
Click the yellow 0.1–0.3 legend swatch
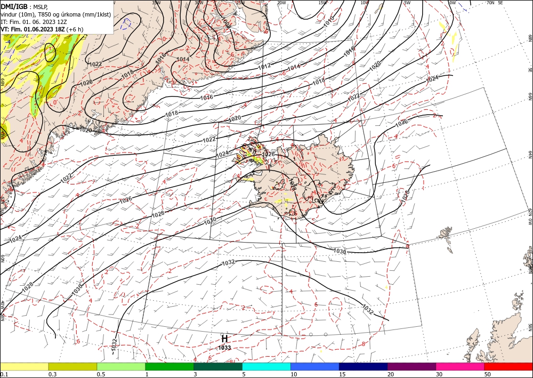pos(24,366)
